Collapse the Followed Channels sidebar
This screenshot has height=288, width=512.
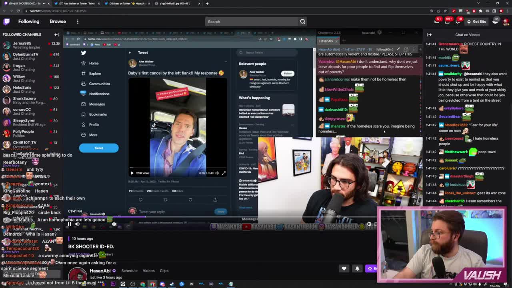(x=56, y=35)
